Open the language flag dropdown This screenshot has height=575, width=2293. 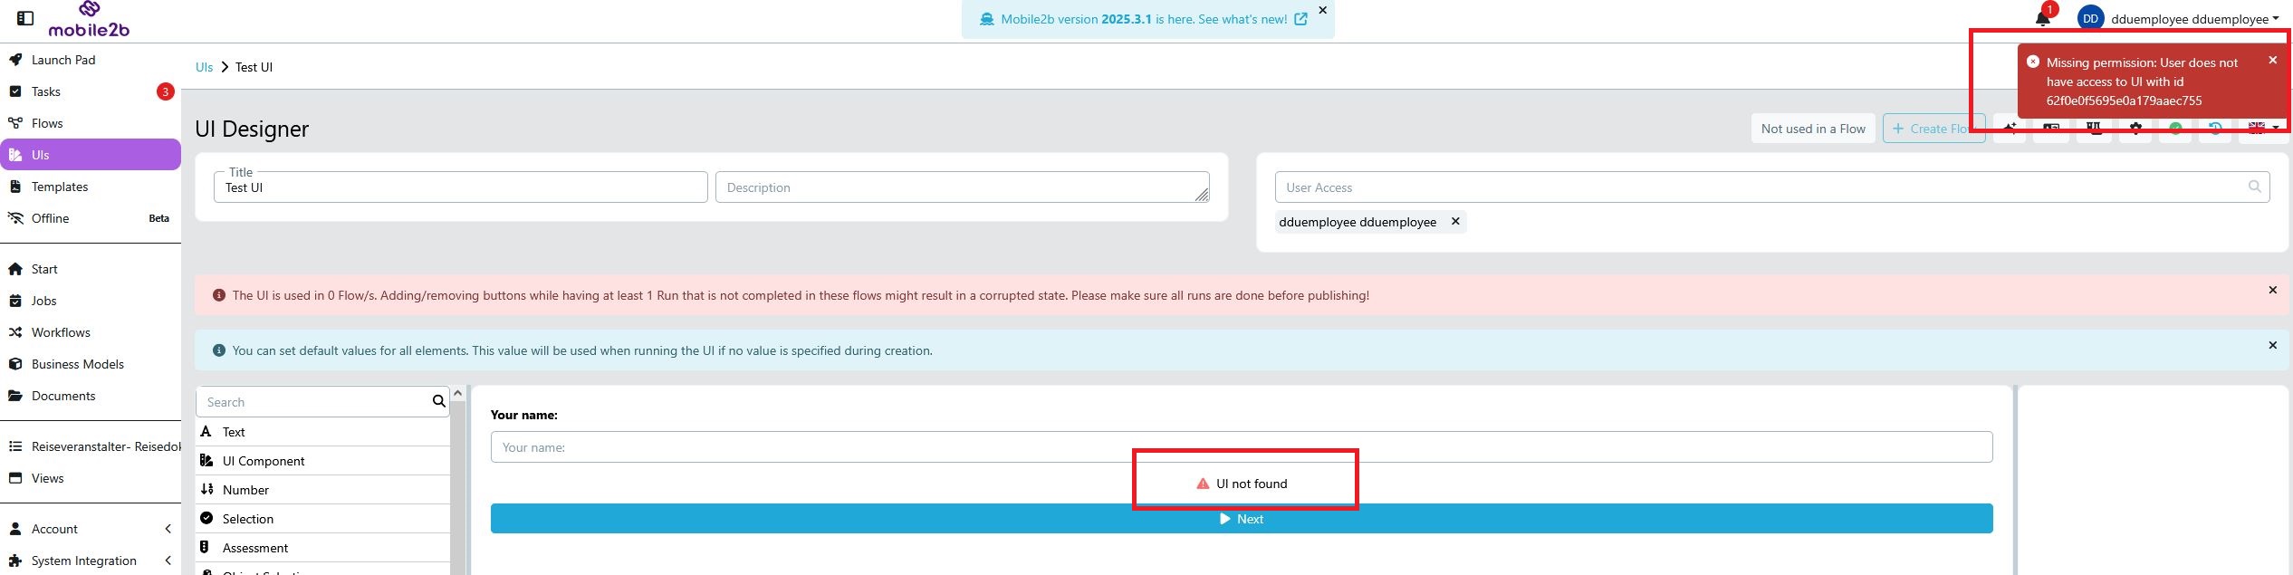coord(2262,129)
